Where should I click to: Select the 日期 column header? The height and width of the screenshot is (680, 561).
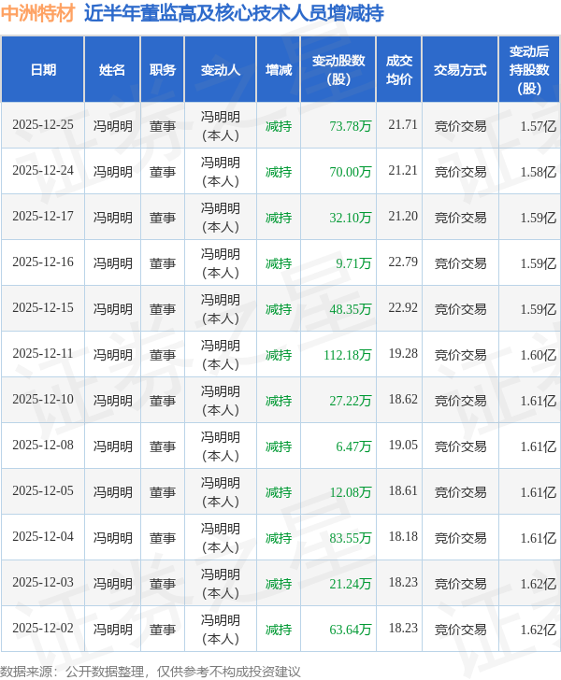pyautogui.click(x=43, y=70)
